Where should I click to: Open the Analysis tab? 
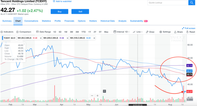[122, 21]
